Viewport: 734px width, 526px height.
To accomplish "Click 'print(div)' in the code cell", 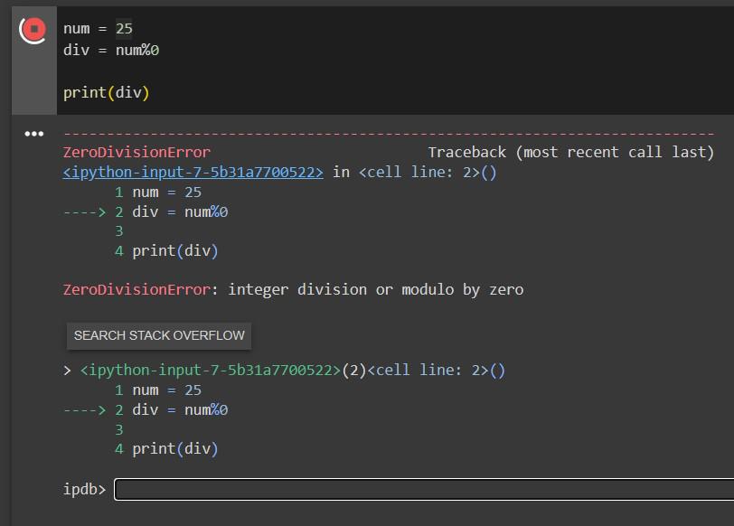I will [107, 93].
